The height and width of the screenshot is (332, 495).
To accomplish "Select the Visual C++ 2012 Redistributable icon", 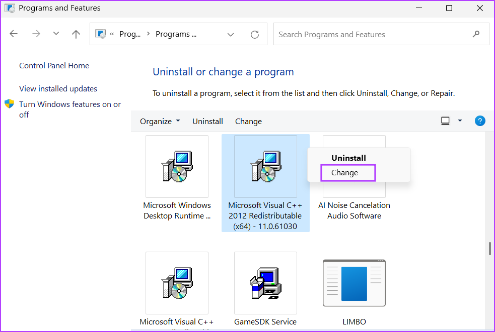I will (x=265, y=166).
